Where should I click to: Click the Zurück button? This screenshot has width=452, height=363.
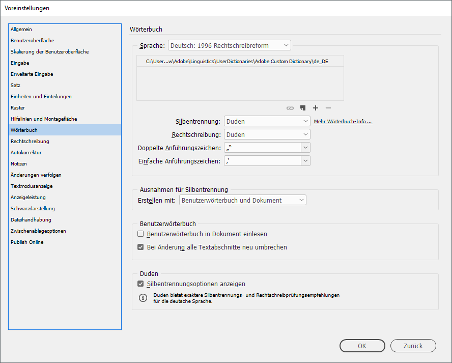(413, 346)
